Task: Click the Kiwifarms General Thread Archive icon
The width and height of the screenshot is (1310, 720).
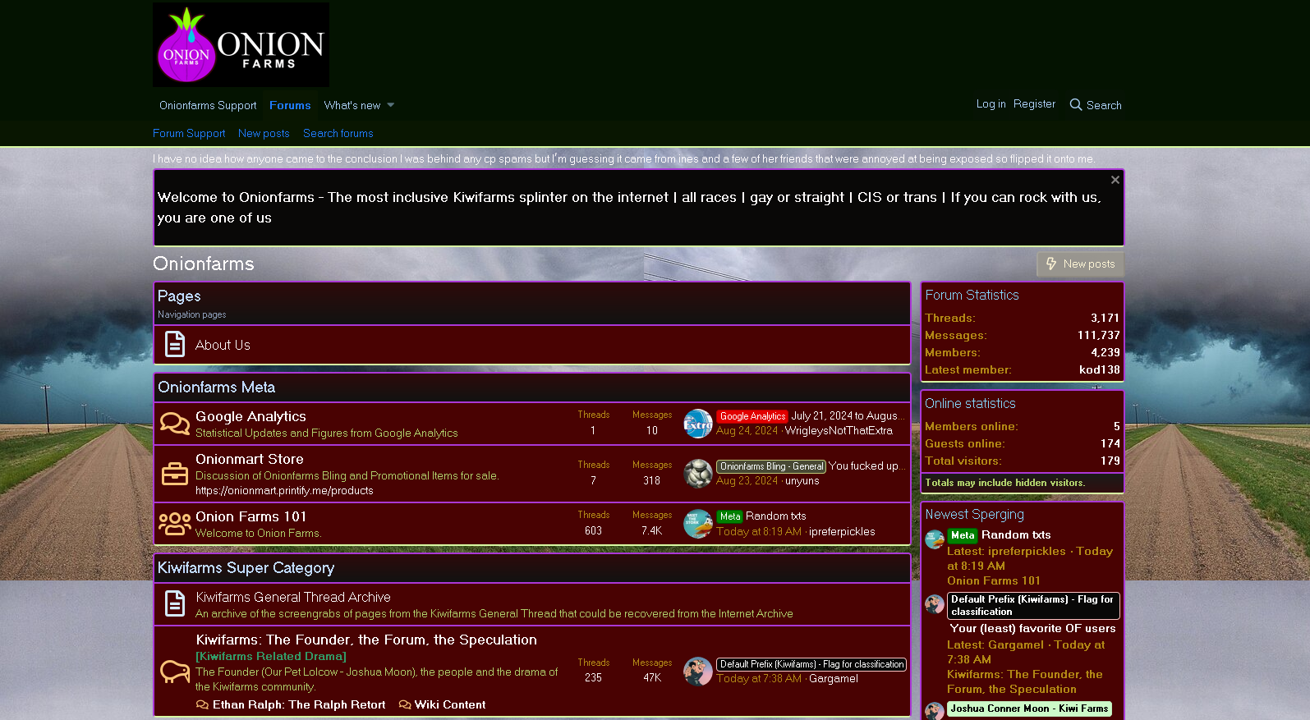Action: [x=174, y=604]
